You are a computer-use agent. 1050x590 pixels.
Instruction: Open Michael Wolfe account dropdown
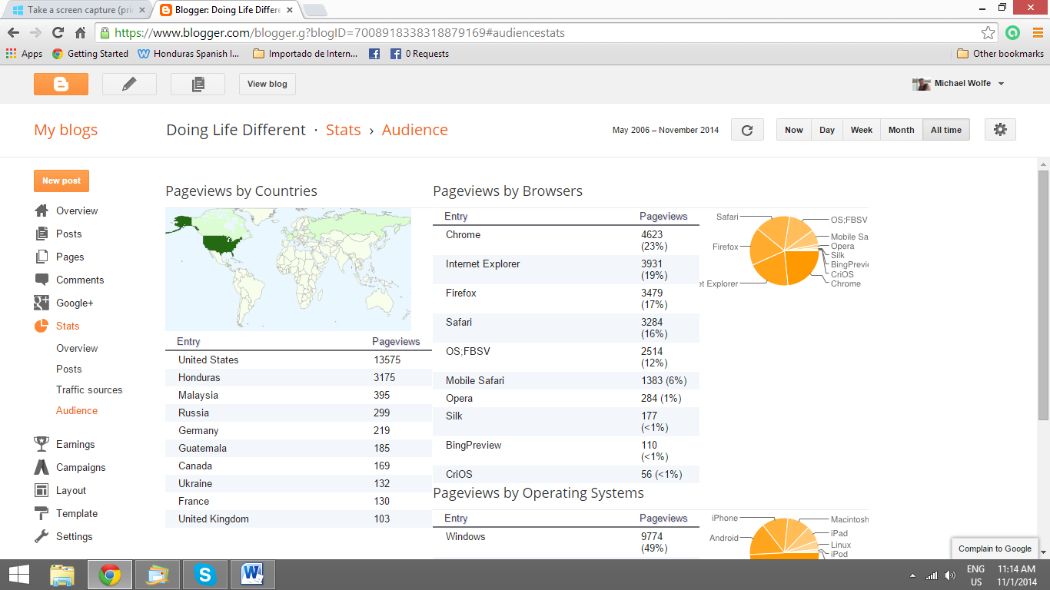(959, 83)
